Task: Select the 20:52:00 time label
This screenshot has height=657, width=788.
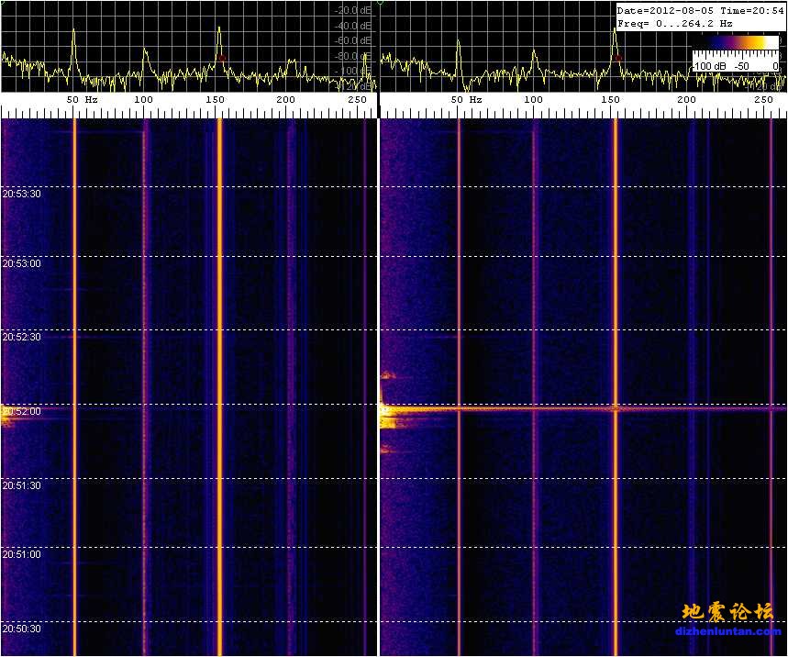Action: (x=22, y=412)
